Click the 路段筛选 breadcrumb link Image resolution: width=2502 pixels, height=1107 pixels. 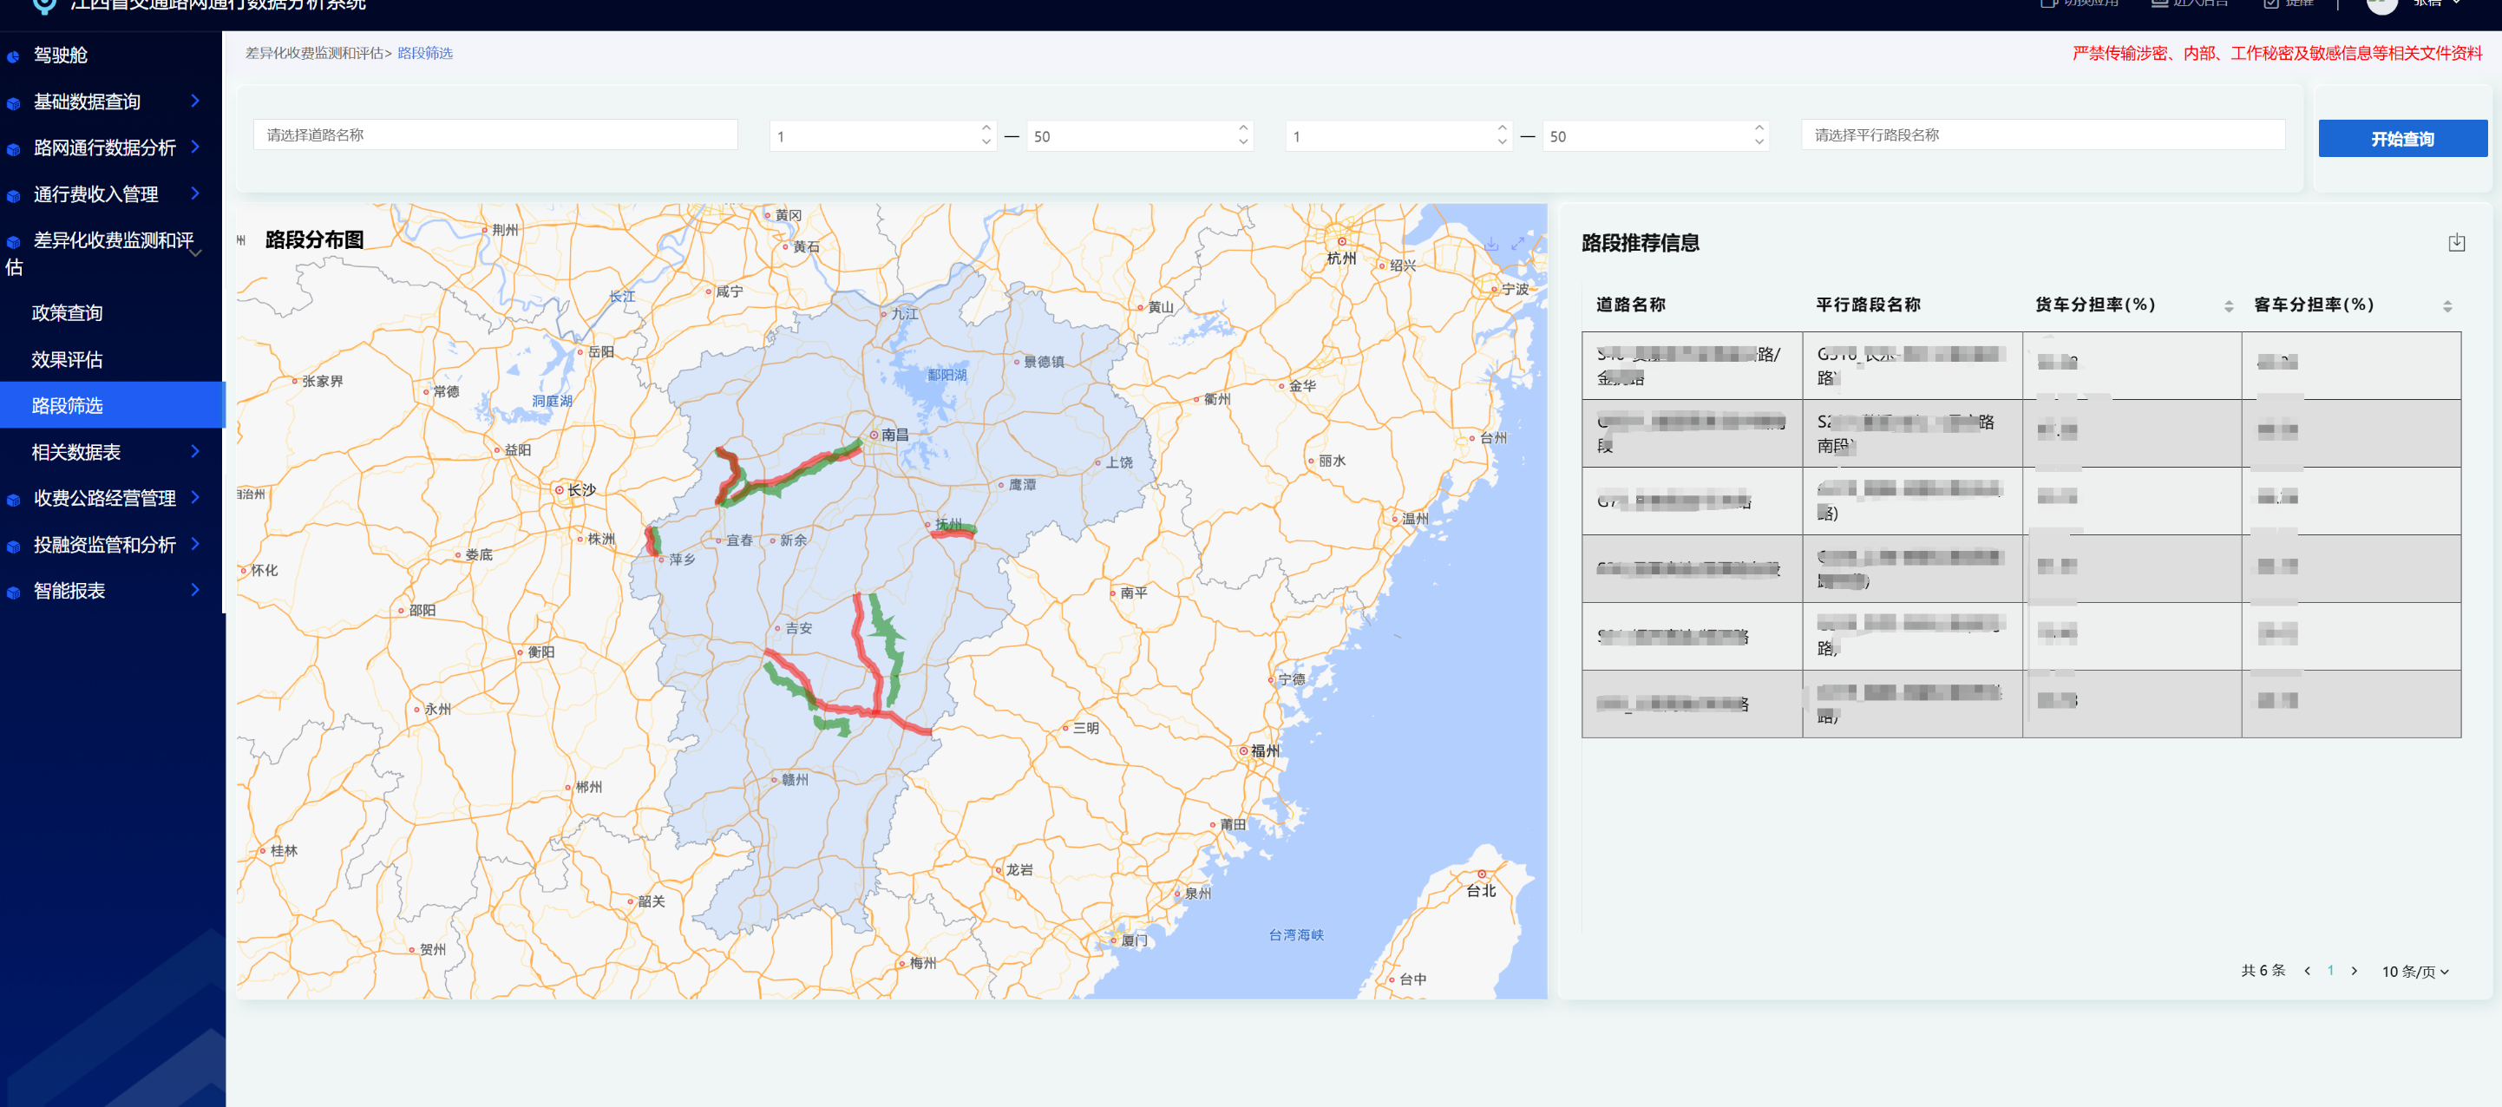425,54
